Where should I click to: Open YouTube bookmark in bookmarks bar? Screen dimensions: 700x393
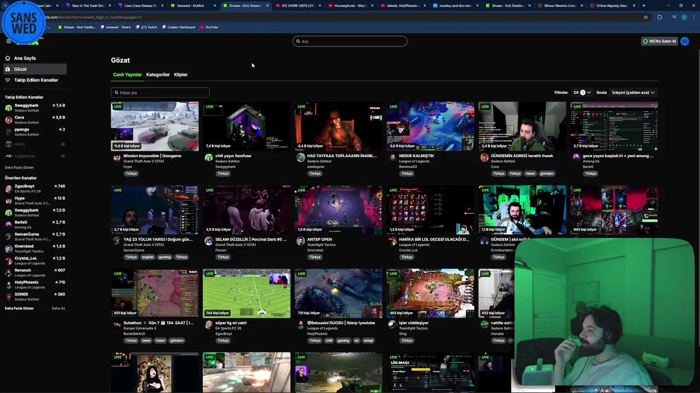tap(209, 27)
